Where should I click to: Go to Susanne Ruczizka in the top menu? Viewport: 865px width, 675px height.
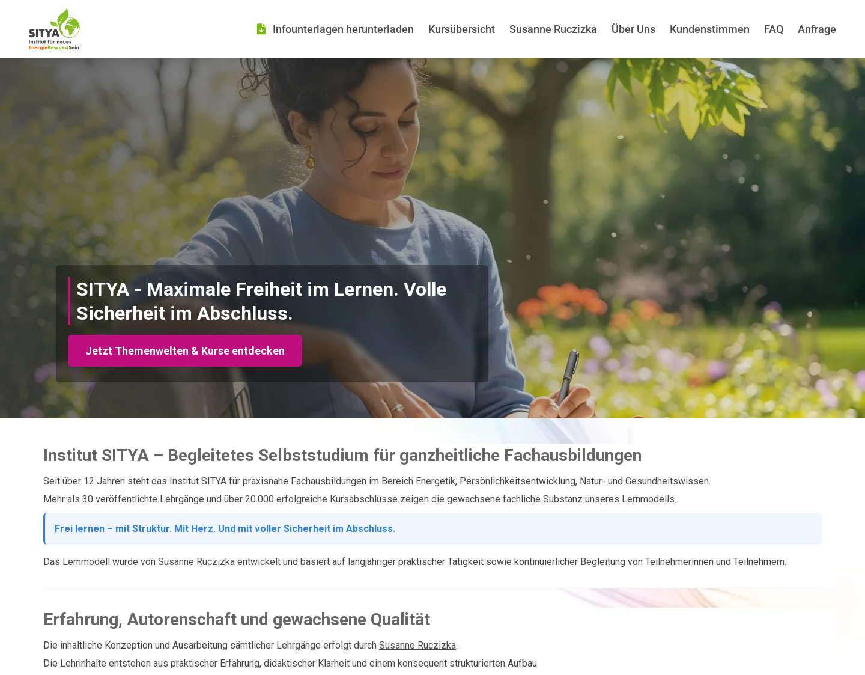point(553,29)
